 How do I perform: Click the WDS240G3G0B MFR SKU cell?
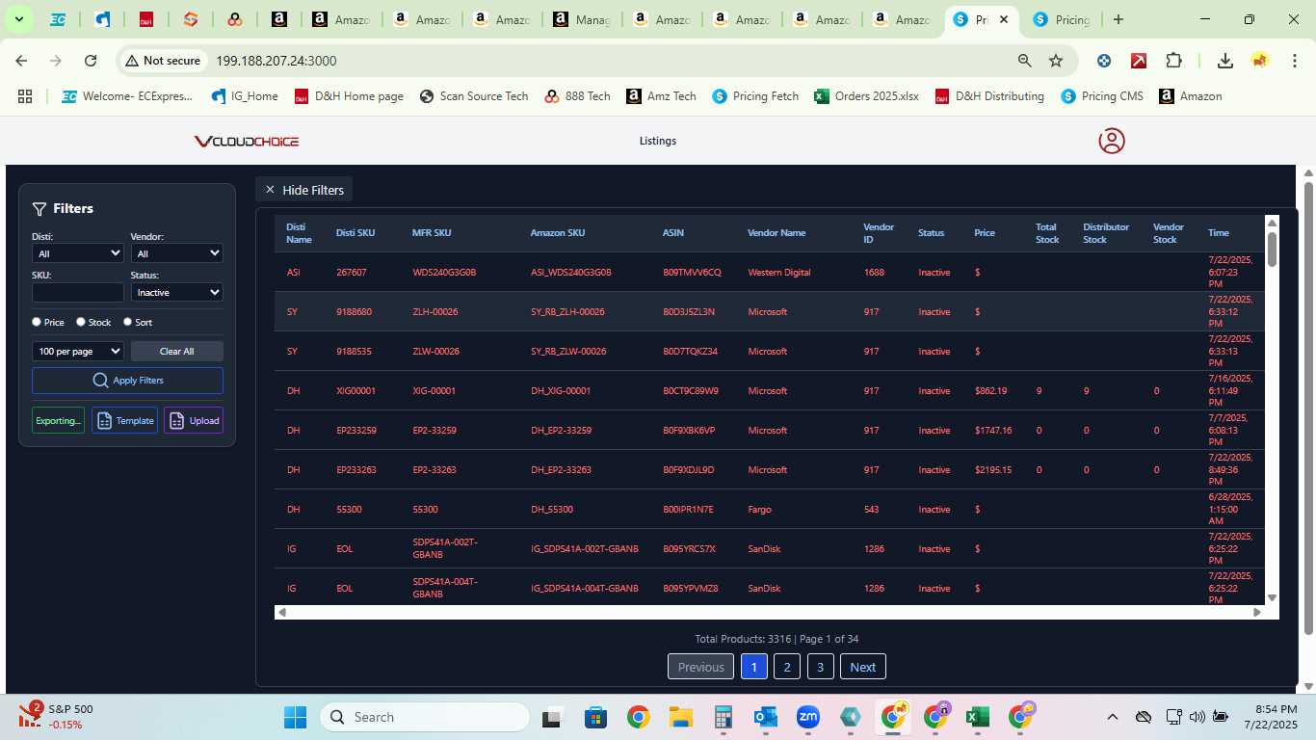444,273
